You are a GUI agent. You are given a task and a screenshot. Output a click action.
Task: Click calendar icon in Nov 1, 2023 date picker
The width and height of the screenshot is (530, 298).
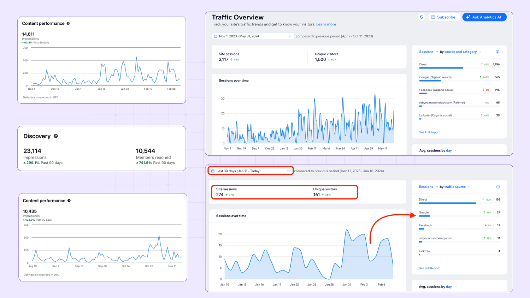tap(216, 36)
